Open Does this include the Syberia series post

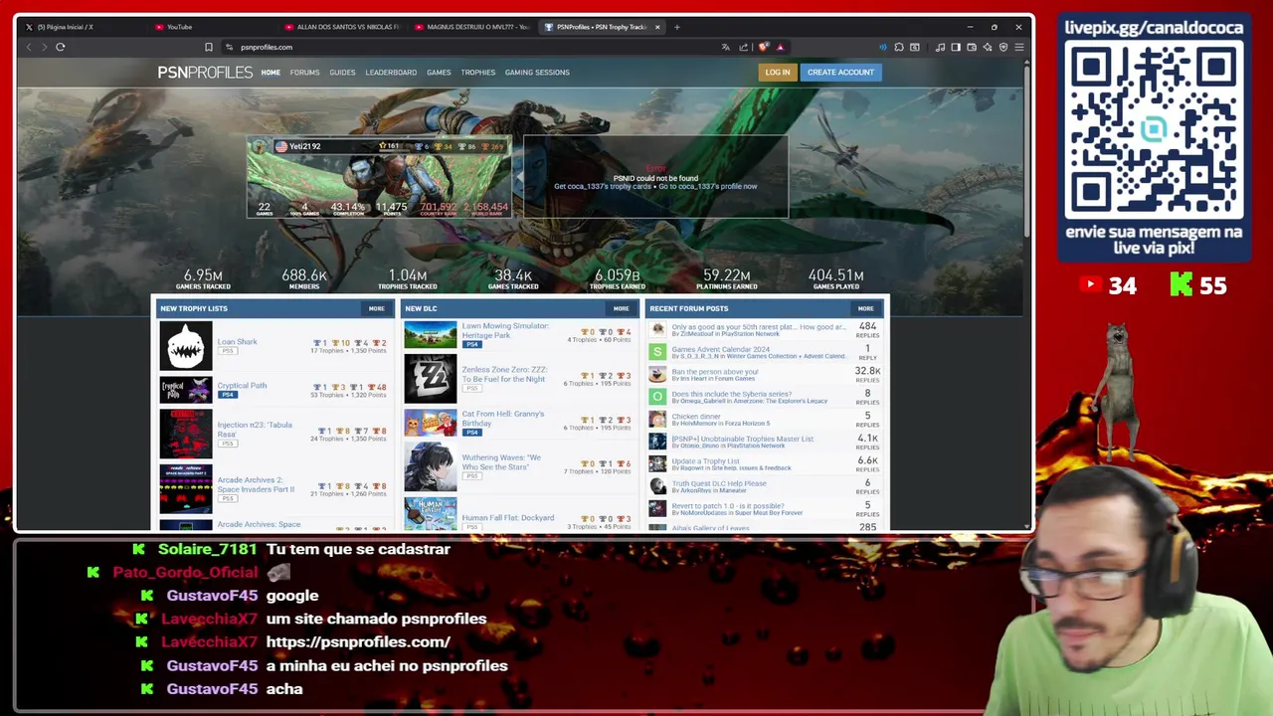point(732,394)
